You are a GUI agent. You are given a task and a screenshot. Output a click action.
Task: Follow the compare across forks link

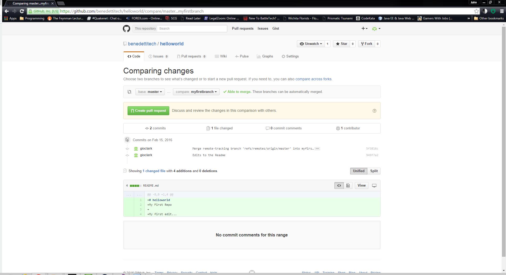[x=313, y=79]
